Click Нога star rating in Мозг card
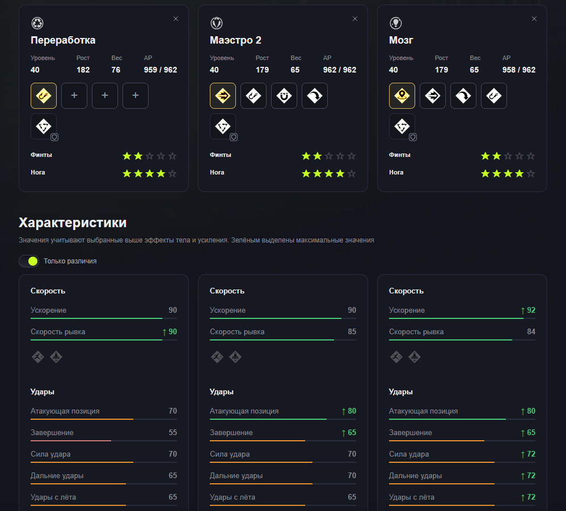The height and width of the screenshot is (511, 566). [x=508, y=173]
